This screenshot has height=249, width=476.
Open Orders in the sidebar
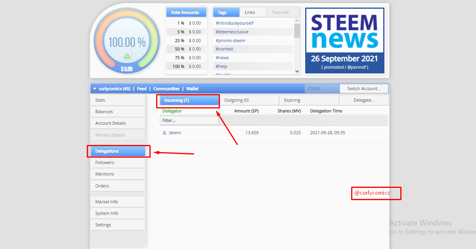[118, 186]
